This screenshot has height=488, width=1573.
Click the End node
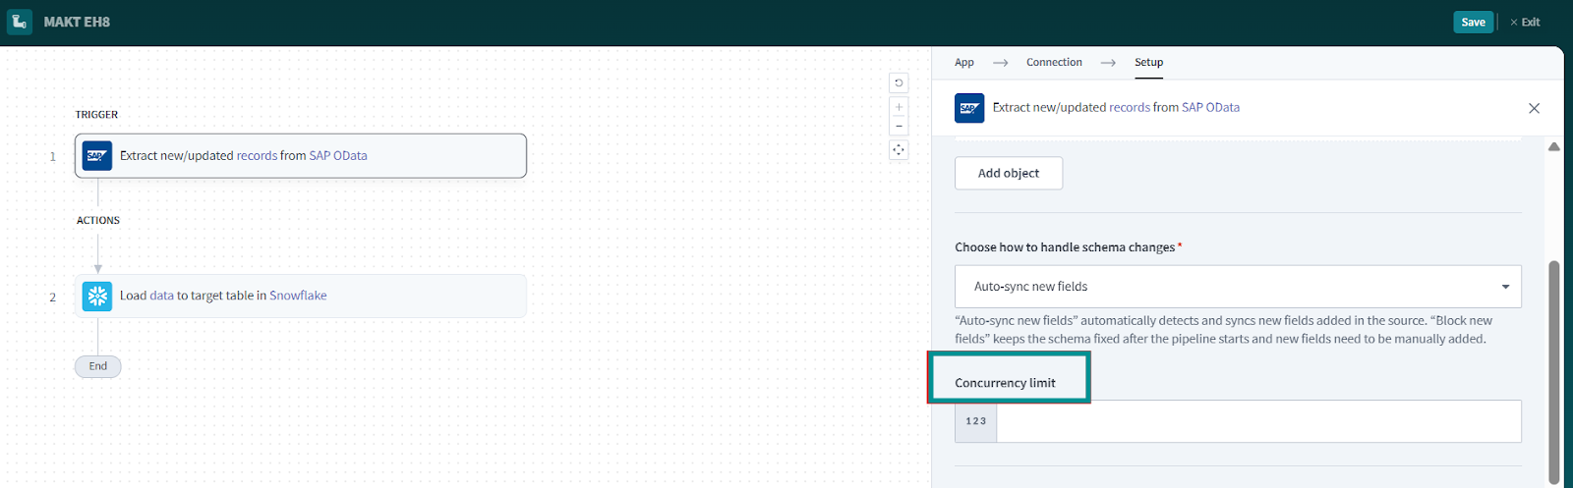click(x=98, y=366)
